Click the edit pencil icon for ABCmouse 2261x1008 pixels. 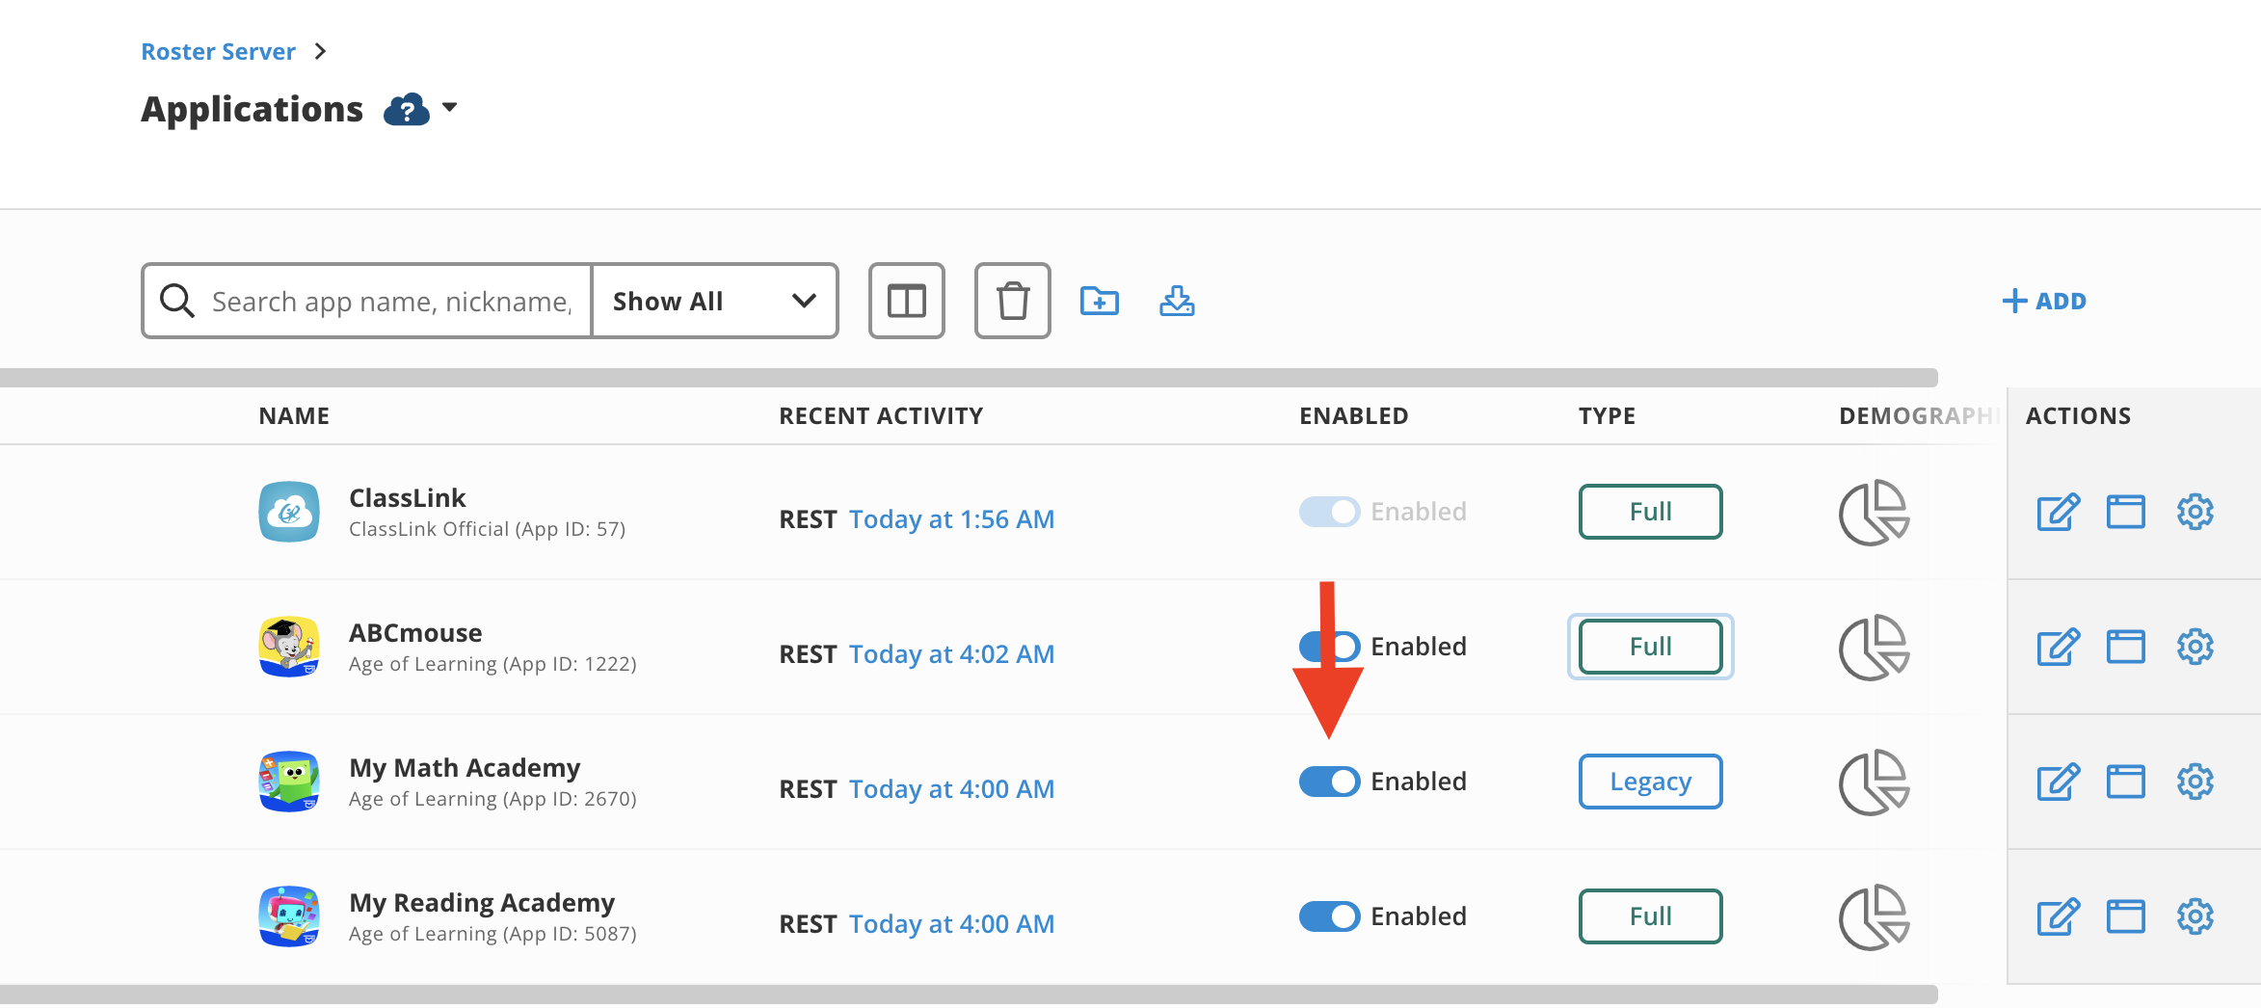pyautogui.click(x=2058, y=647)
